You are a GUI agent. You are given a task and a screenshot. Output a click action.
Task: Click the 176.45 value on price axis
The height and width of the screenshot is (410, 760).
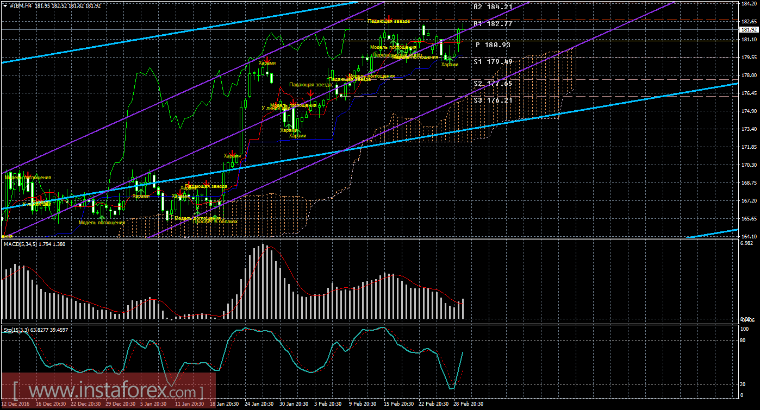click(750, 93)
